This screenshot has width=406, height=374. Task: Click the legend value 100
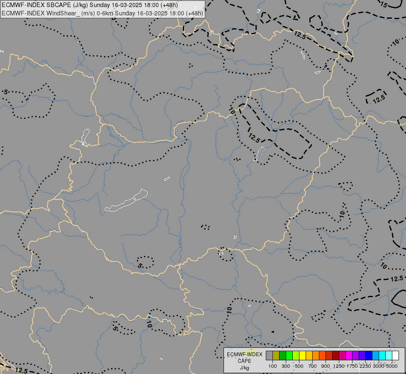coord(272,366)
